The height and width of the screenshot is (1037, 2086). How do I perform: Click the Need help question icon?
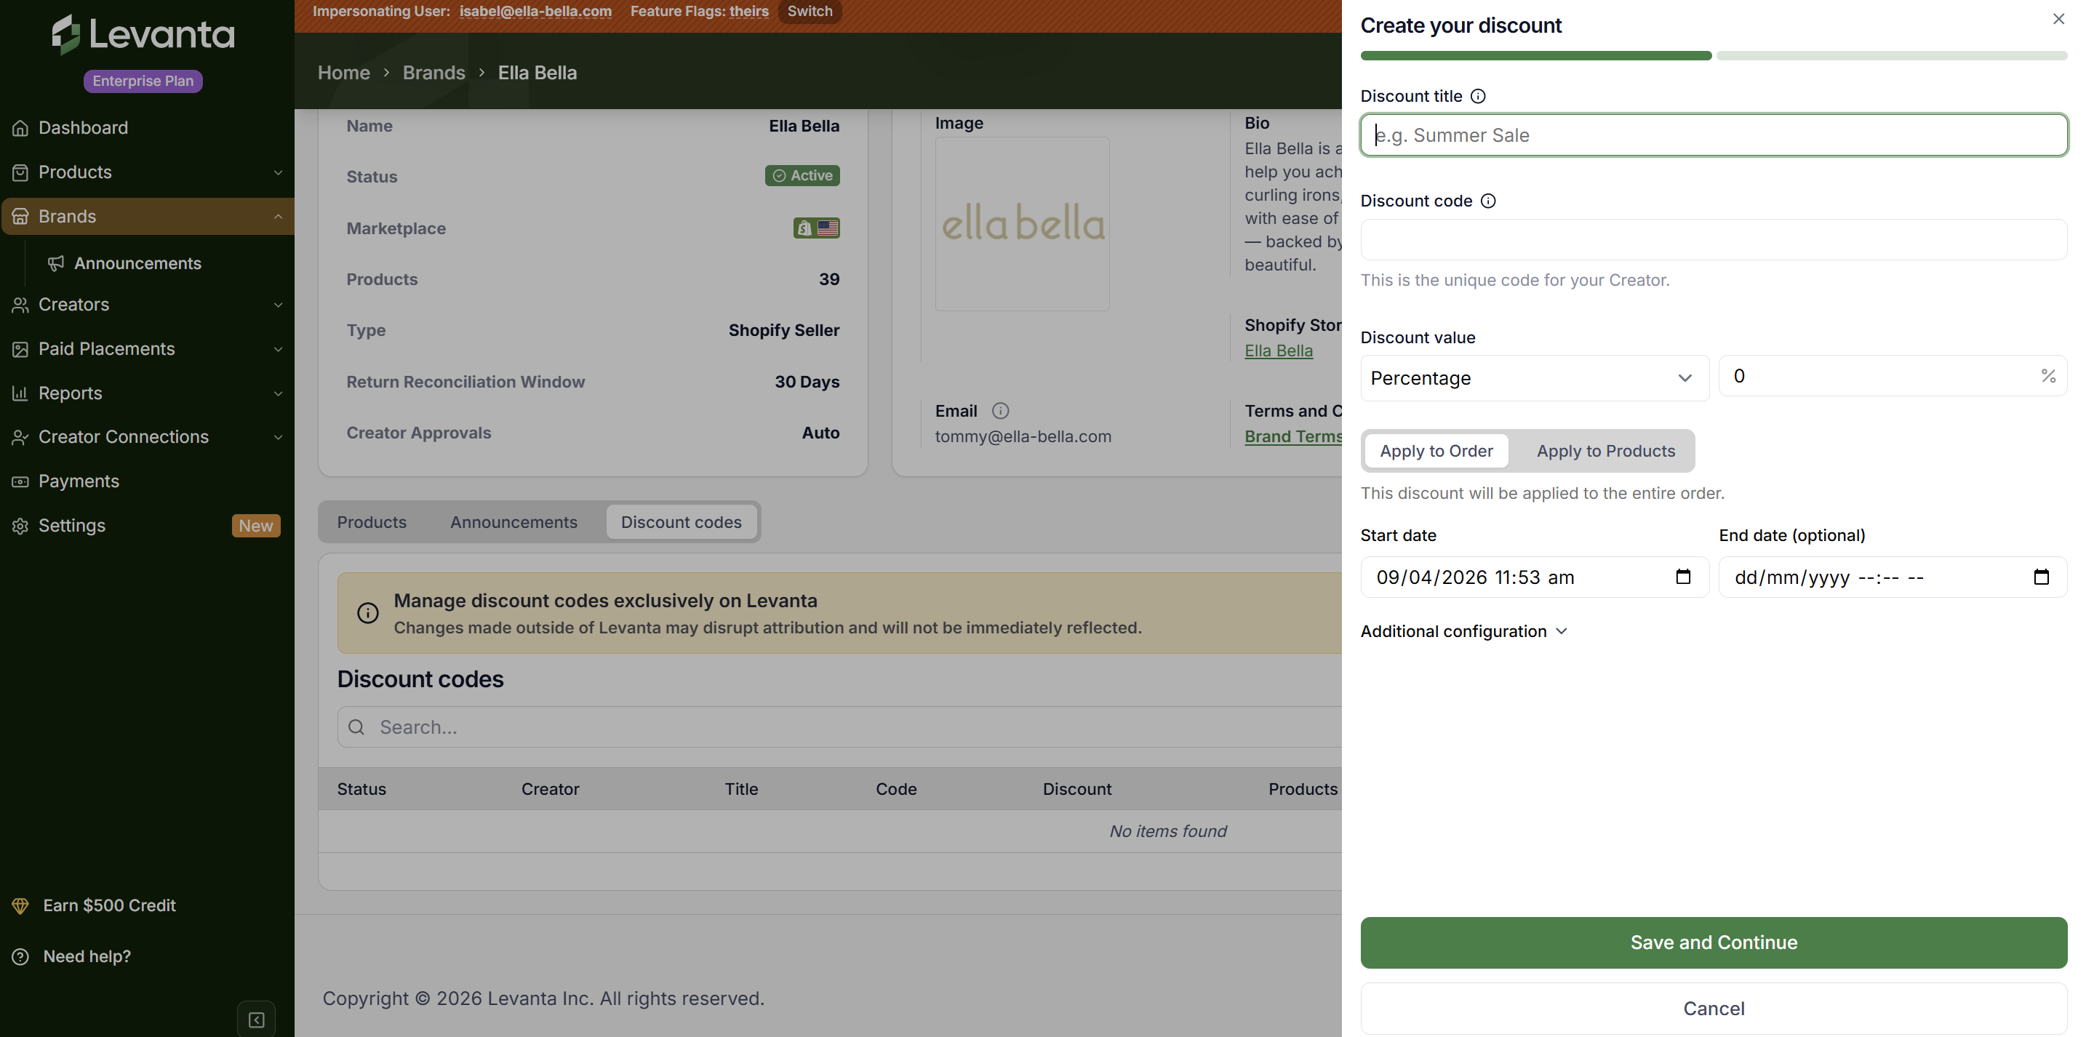20,956
